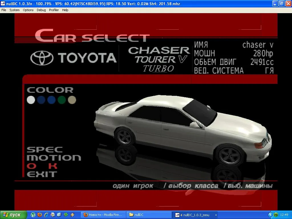
Task: Open the Debug menu
Action: click(x=41, y=10)
